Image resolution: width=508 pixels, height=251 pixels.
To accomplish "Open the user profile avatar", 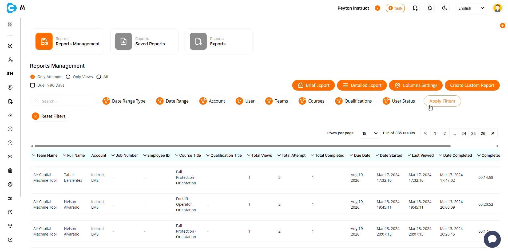I will [x=497, y=8].
